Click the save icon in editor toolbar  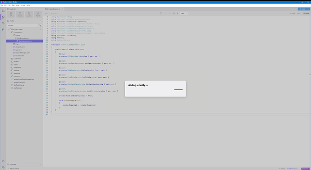point(160,14)
